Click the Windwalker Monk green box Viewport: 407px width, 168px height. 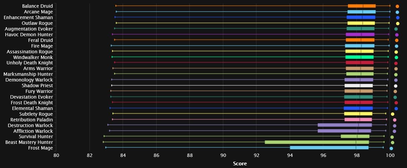coord(359,57)
